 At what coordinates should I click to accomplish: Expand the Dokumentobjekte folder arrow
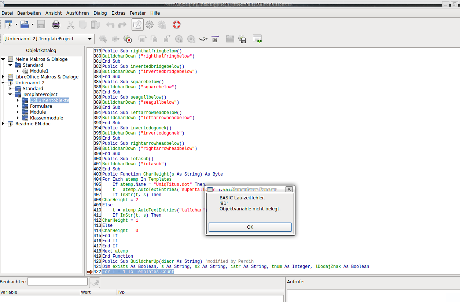[18, 100]
